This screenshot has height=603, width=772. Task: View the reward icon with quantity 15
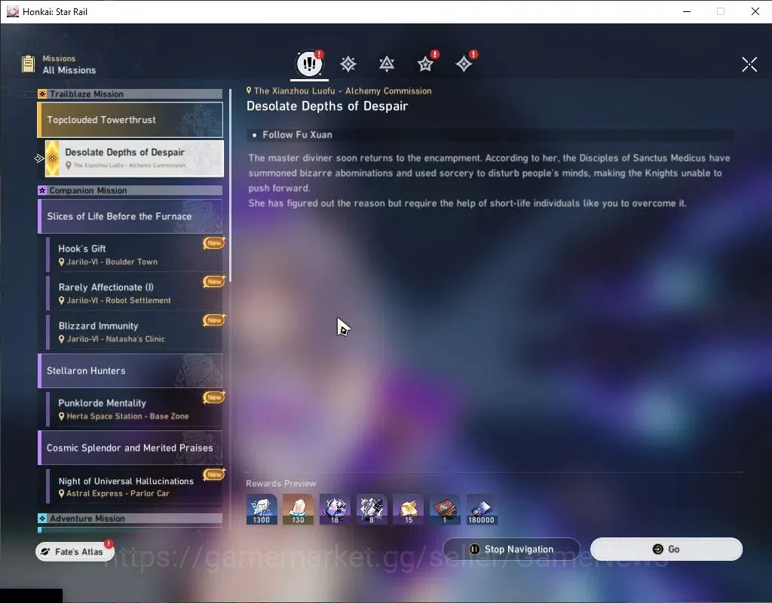click(408, 509)
